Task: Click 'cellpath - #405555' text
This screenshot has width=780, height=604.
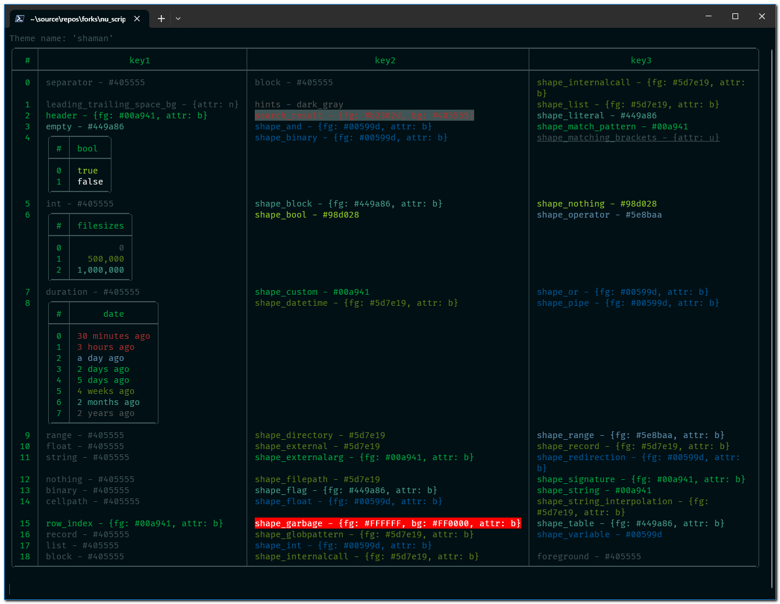Action: pos(93,501)
